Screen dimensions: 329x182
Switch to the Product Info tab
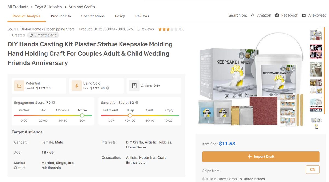coord(61,16)
